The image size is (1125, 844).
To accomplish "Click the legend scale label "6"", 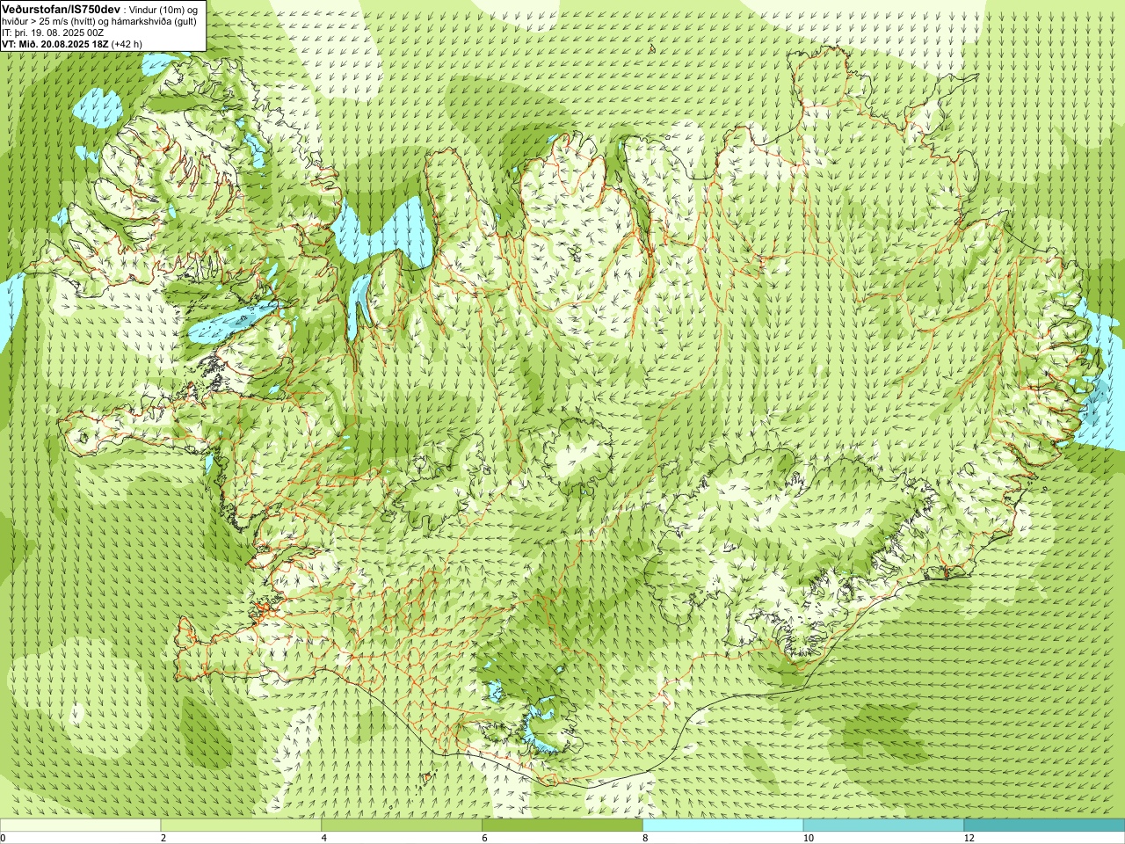I will tap(485, 838).
